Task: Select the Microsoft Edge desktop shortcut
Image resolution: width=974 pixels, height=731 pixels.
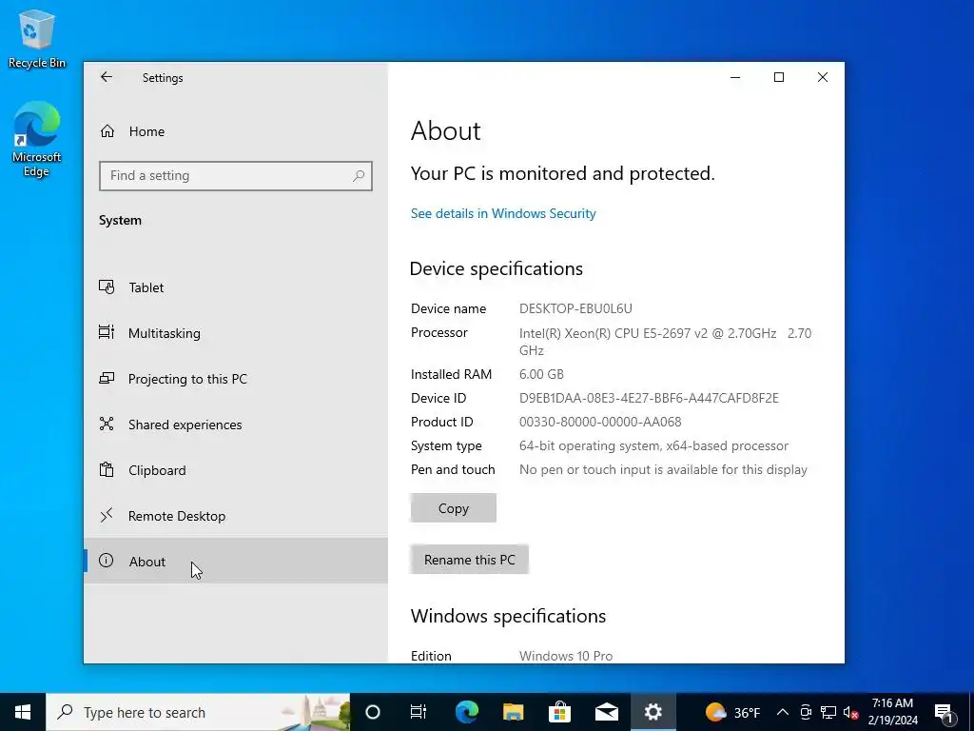Action: click(x=37, y=140)
